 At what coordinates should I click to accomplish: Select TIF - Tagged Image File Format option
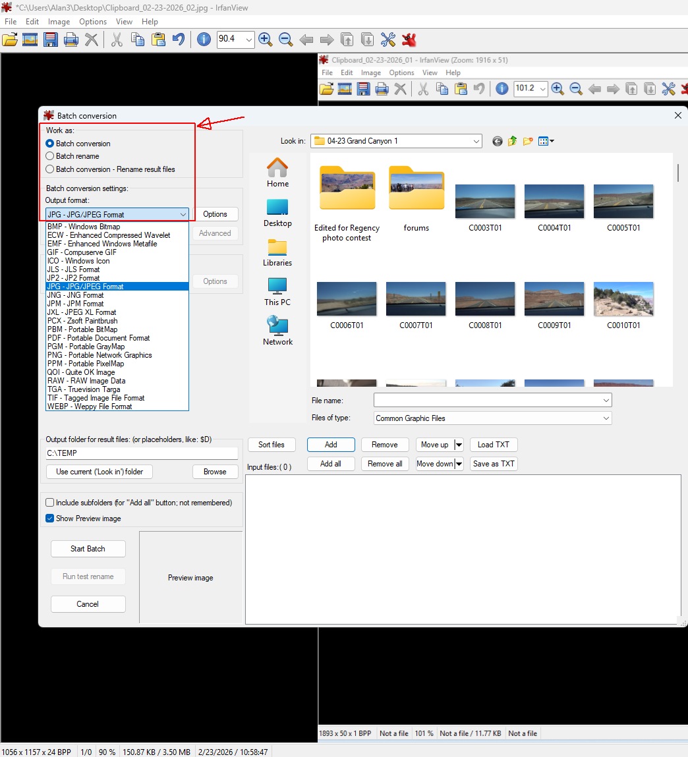coord(96,398)
